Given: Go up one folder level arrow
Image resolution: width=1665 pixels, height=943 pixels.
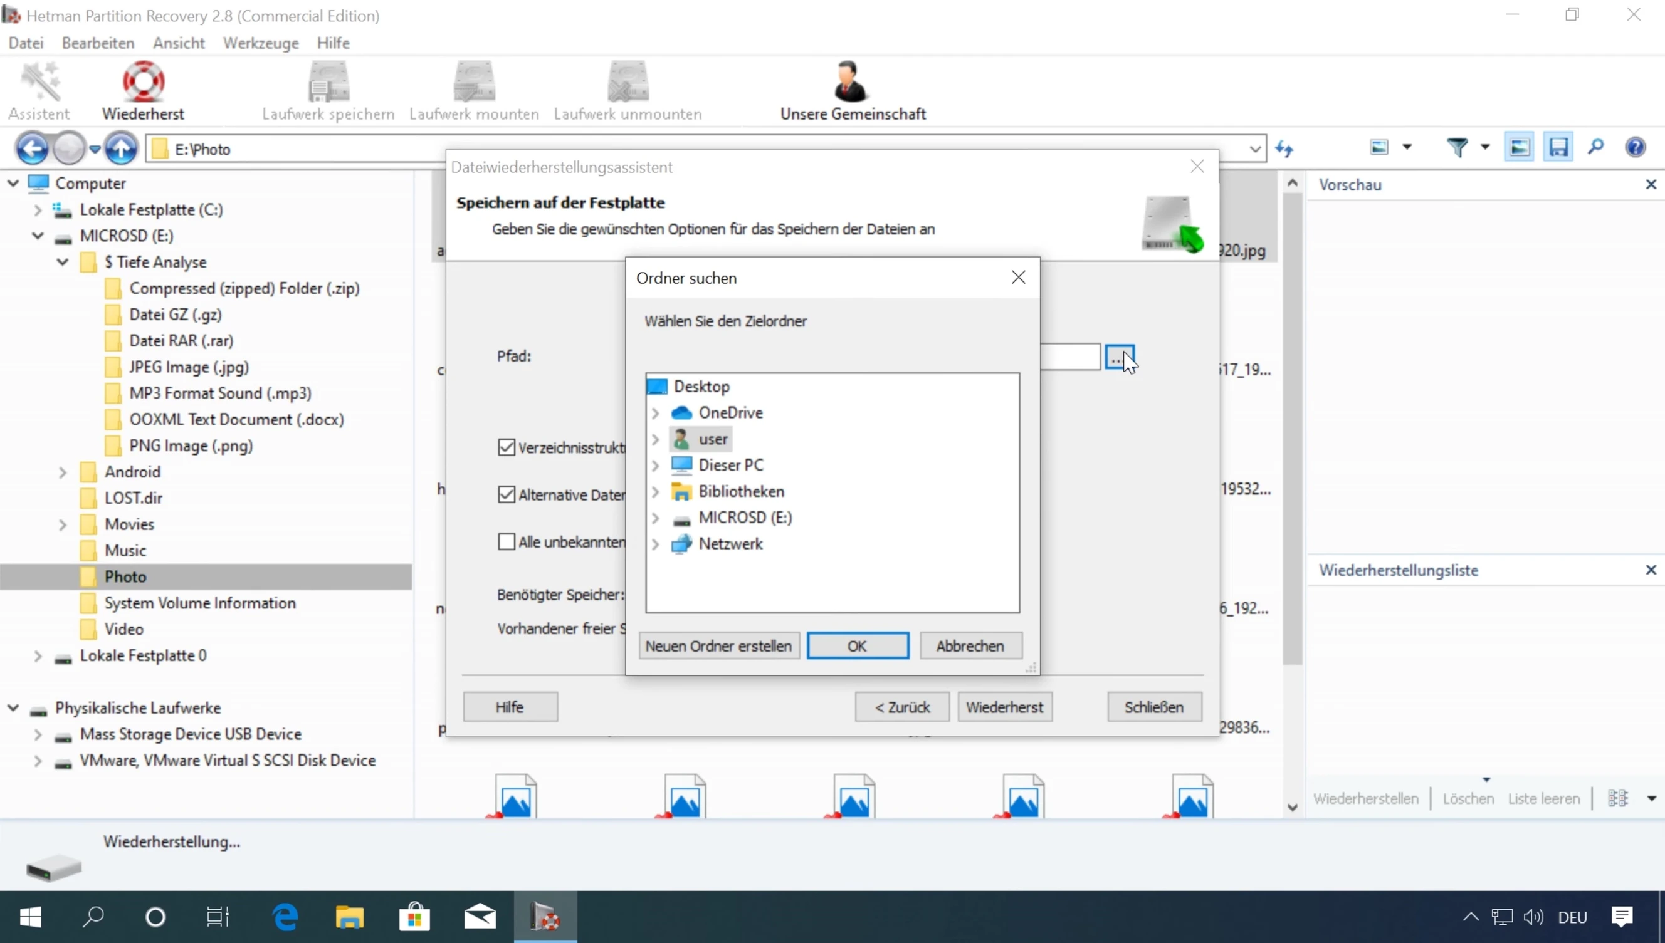Looking at the screenshot, I should click(120, 149).
